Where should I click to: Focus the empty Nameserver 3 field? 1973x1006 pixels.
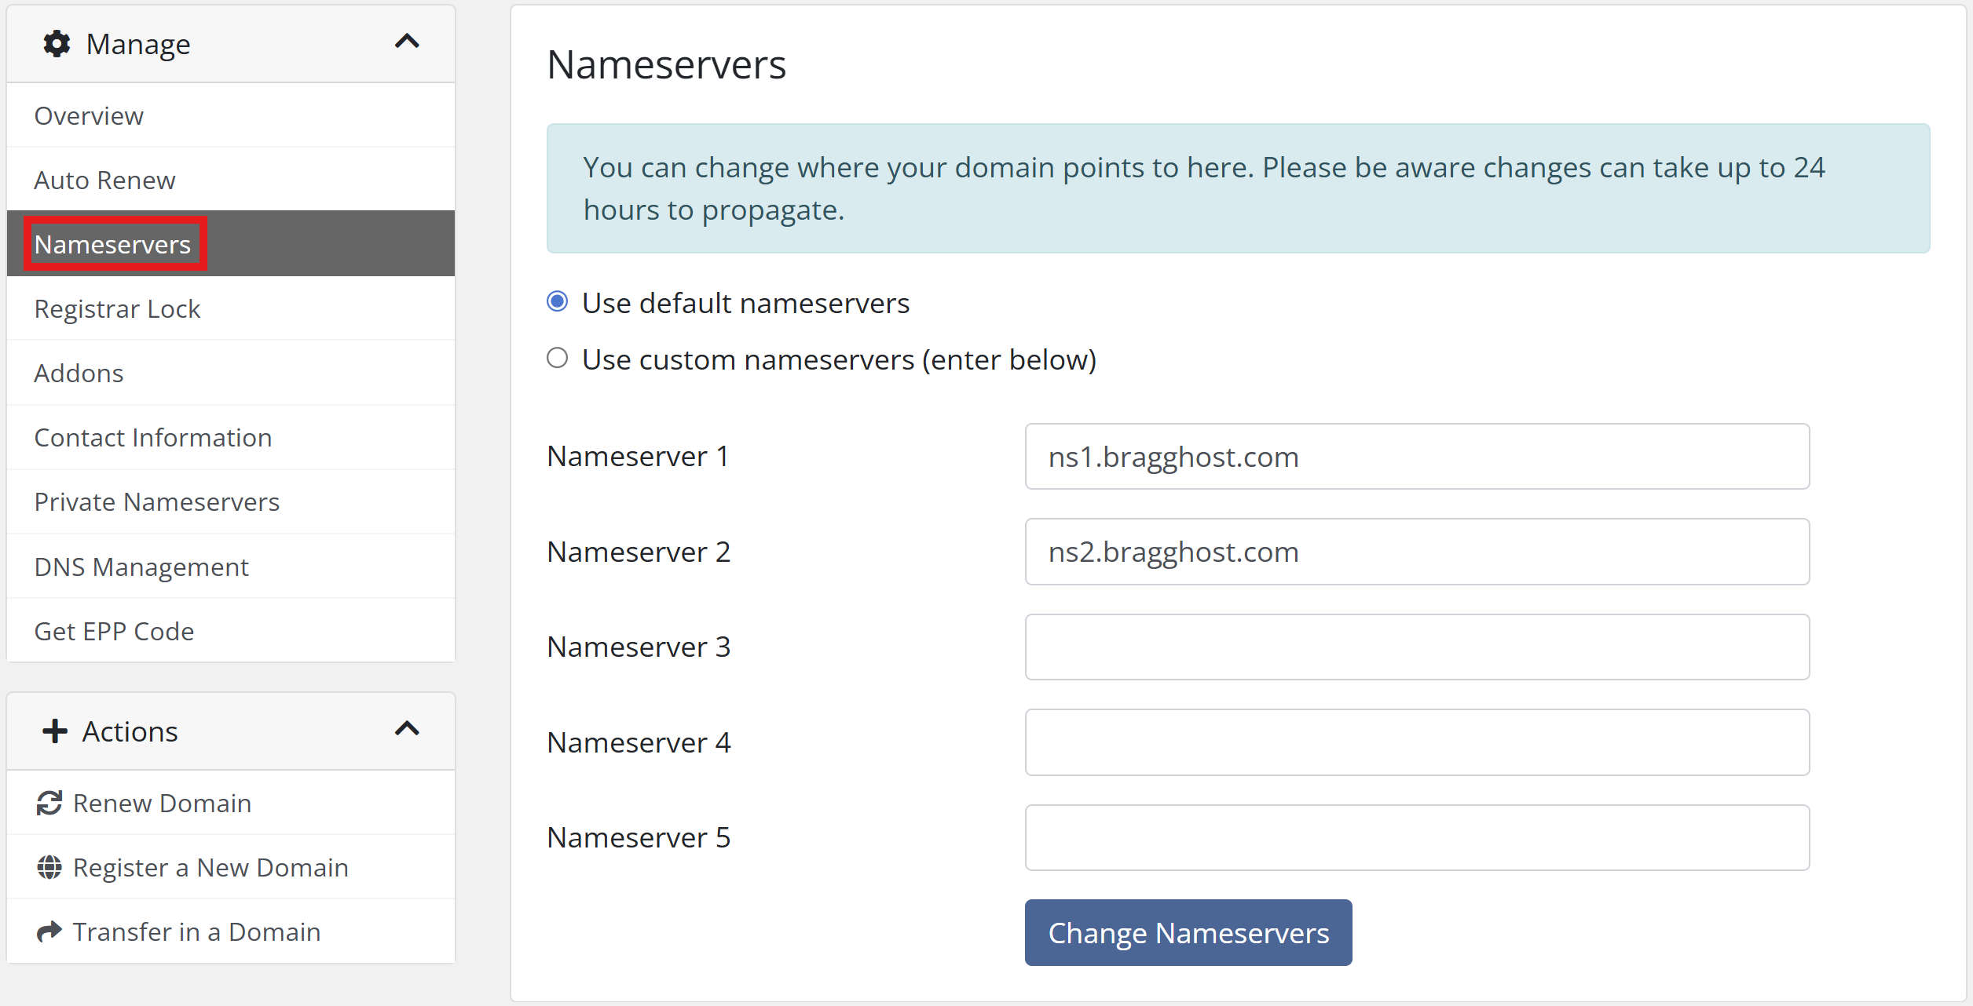click(x=1416, y=647)
